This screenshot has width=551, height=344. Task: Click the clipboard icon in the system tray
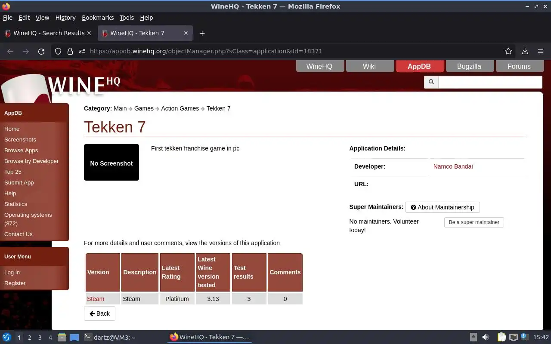[x=501, y=337]
